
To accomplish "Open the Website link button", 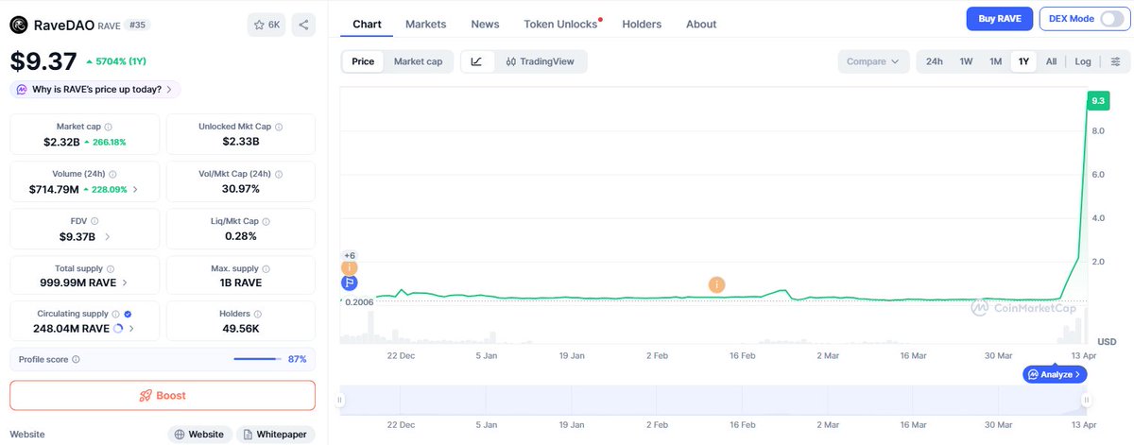I will click(199, 435).
